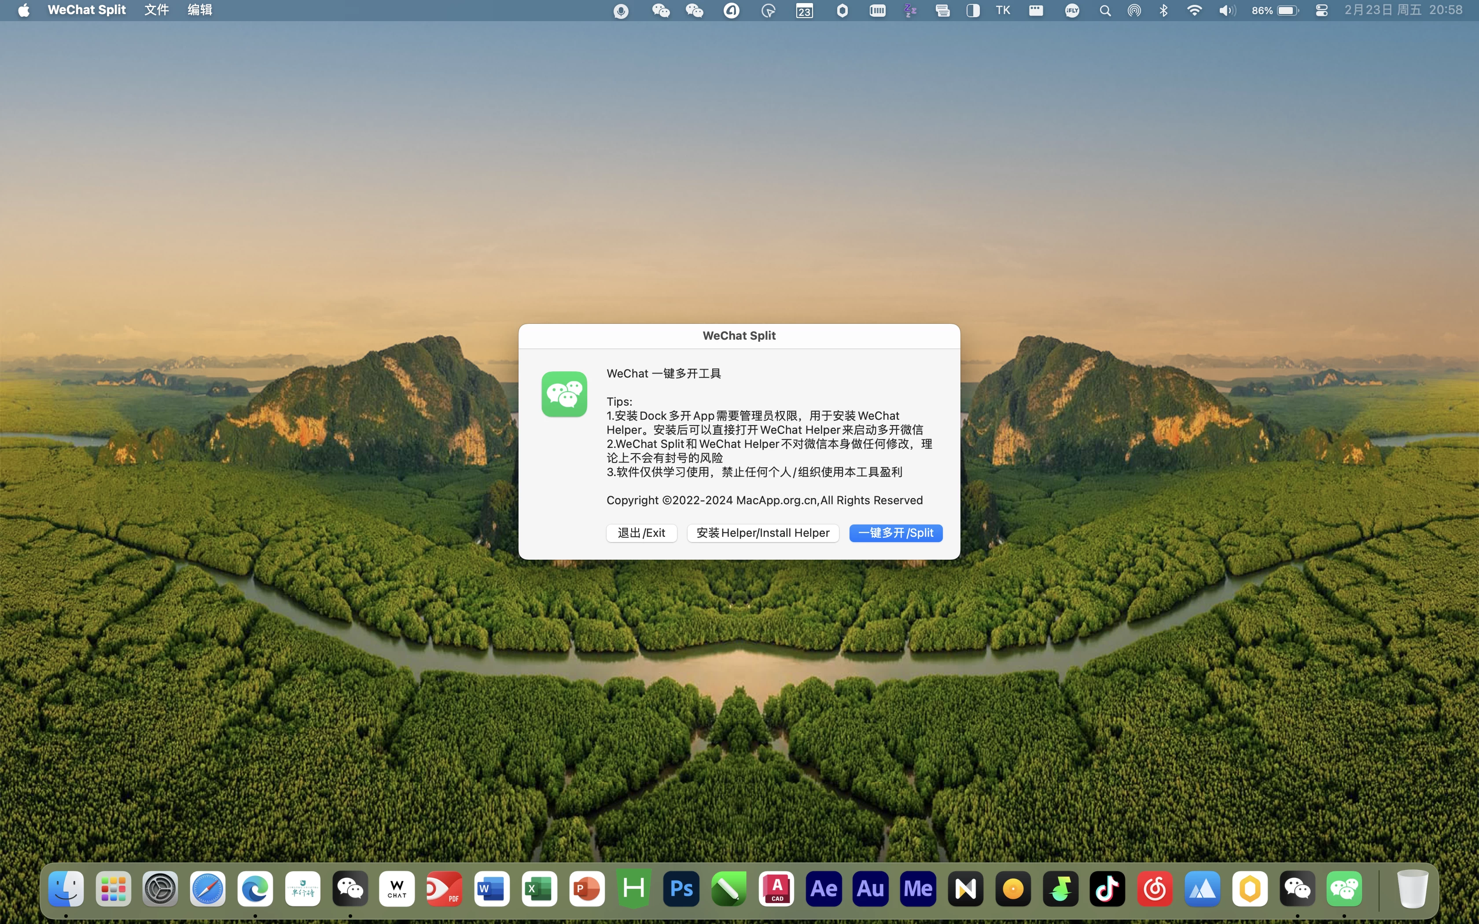Open the green music note app in Dock
This screenshot has height=924, width=1479.
[1060, 888]
